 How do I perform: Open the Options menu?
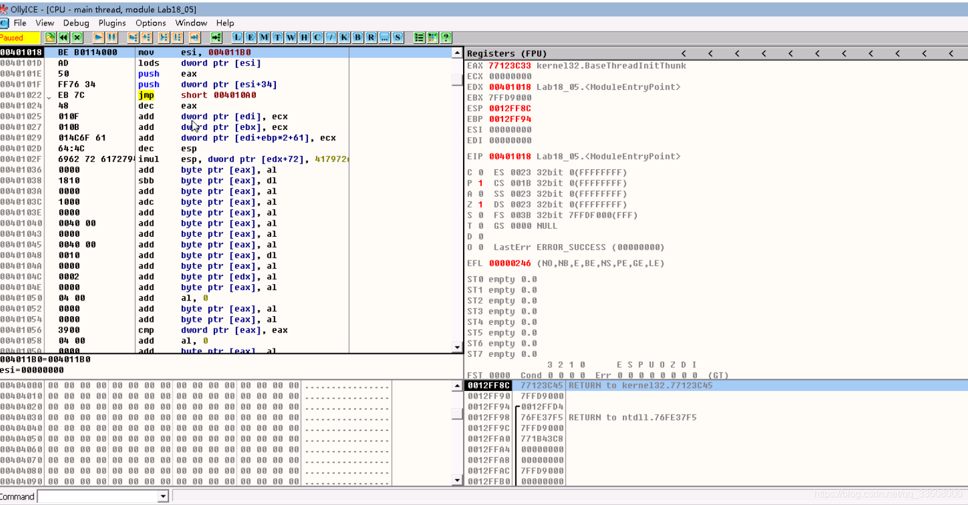(151, 23)
